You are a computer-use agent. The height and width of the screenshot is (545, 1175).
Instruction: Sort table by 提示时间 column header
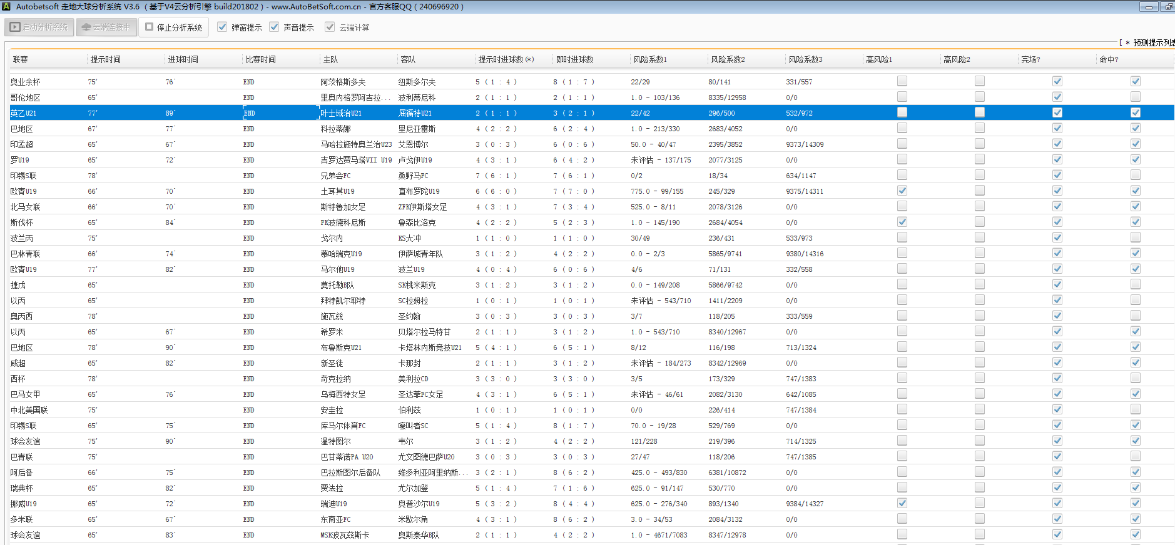pyautogui.click(x=105, y=59)
